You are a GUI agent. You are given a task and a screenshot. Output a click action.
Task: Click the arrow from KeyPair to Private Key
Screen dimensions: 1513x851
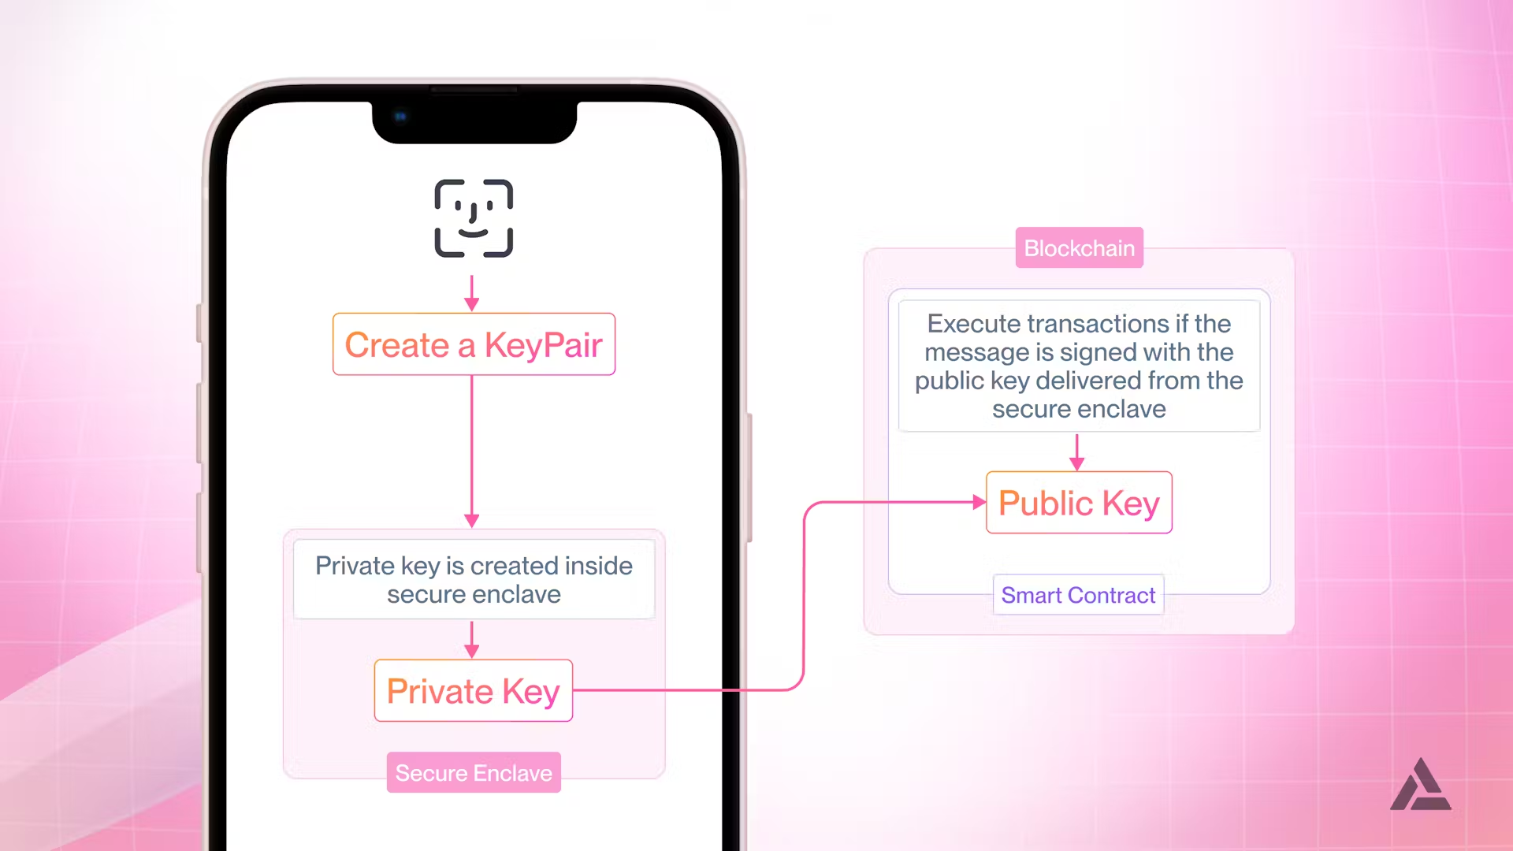[x=473, y=452]
